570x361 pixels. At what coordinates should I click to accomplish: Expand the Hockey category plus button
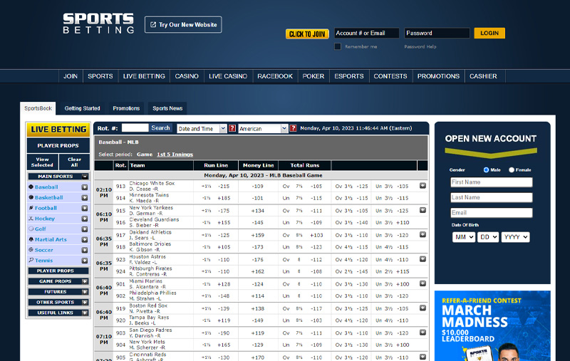[84, 219]
